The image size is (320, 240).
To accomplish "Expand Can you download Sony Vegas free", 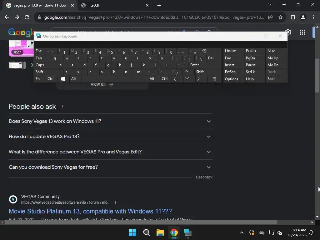I will click(x=110, y=167).
